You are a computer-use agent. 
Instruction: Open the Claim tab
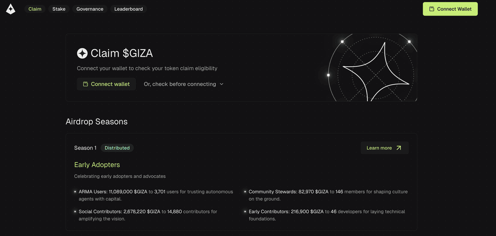[35, 9]
